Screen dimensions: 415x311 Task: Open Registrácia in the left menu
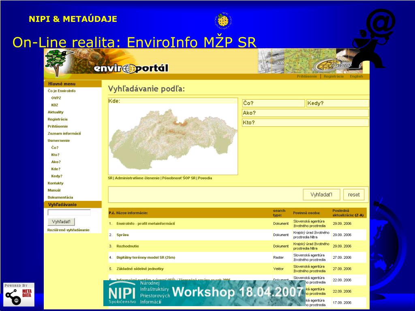click(x=58, y=119)
